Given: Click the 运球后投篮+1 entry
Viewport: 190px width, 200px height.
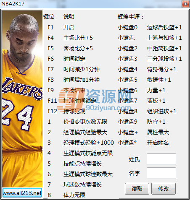Looking at the screenshot, I should [164, 27].
